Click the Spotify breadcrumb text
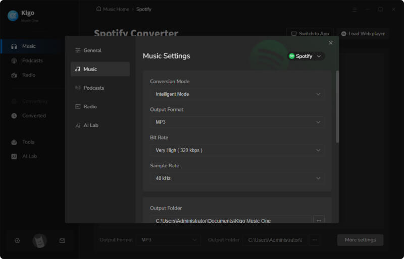The image size is (404, 259). tap(144, 9)
